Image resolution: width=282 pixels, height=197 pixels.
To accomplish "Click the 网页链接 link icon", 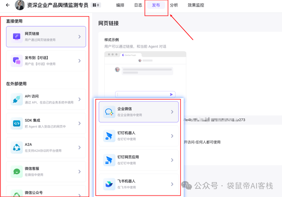I will [16, 36].
